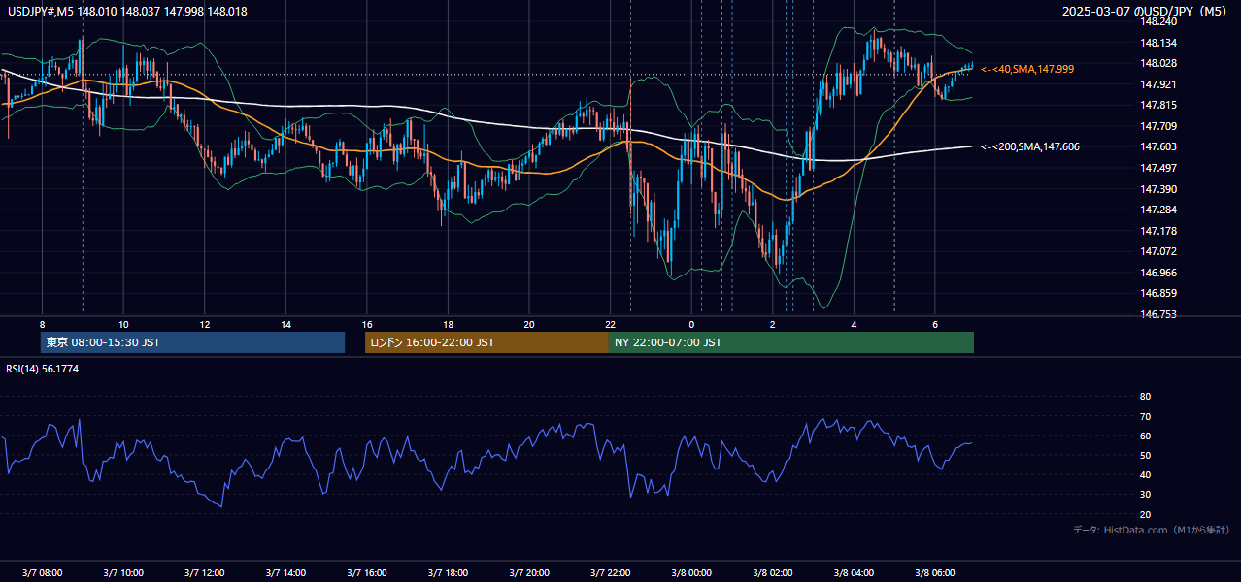Click price axis label 147.072
The width and height of the screenshot is (1241, 582).
click(1159, 251)
